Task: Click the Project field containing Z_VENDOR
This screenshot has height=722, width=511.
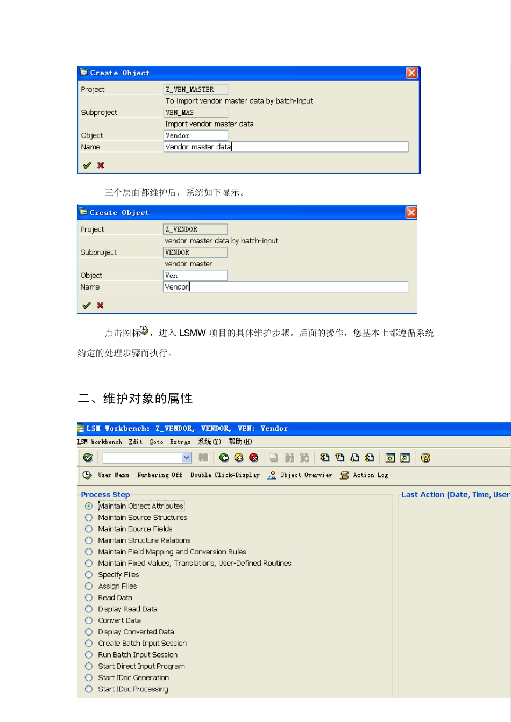Action: coord(195,229)
